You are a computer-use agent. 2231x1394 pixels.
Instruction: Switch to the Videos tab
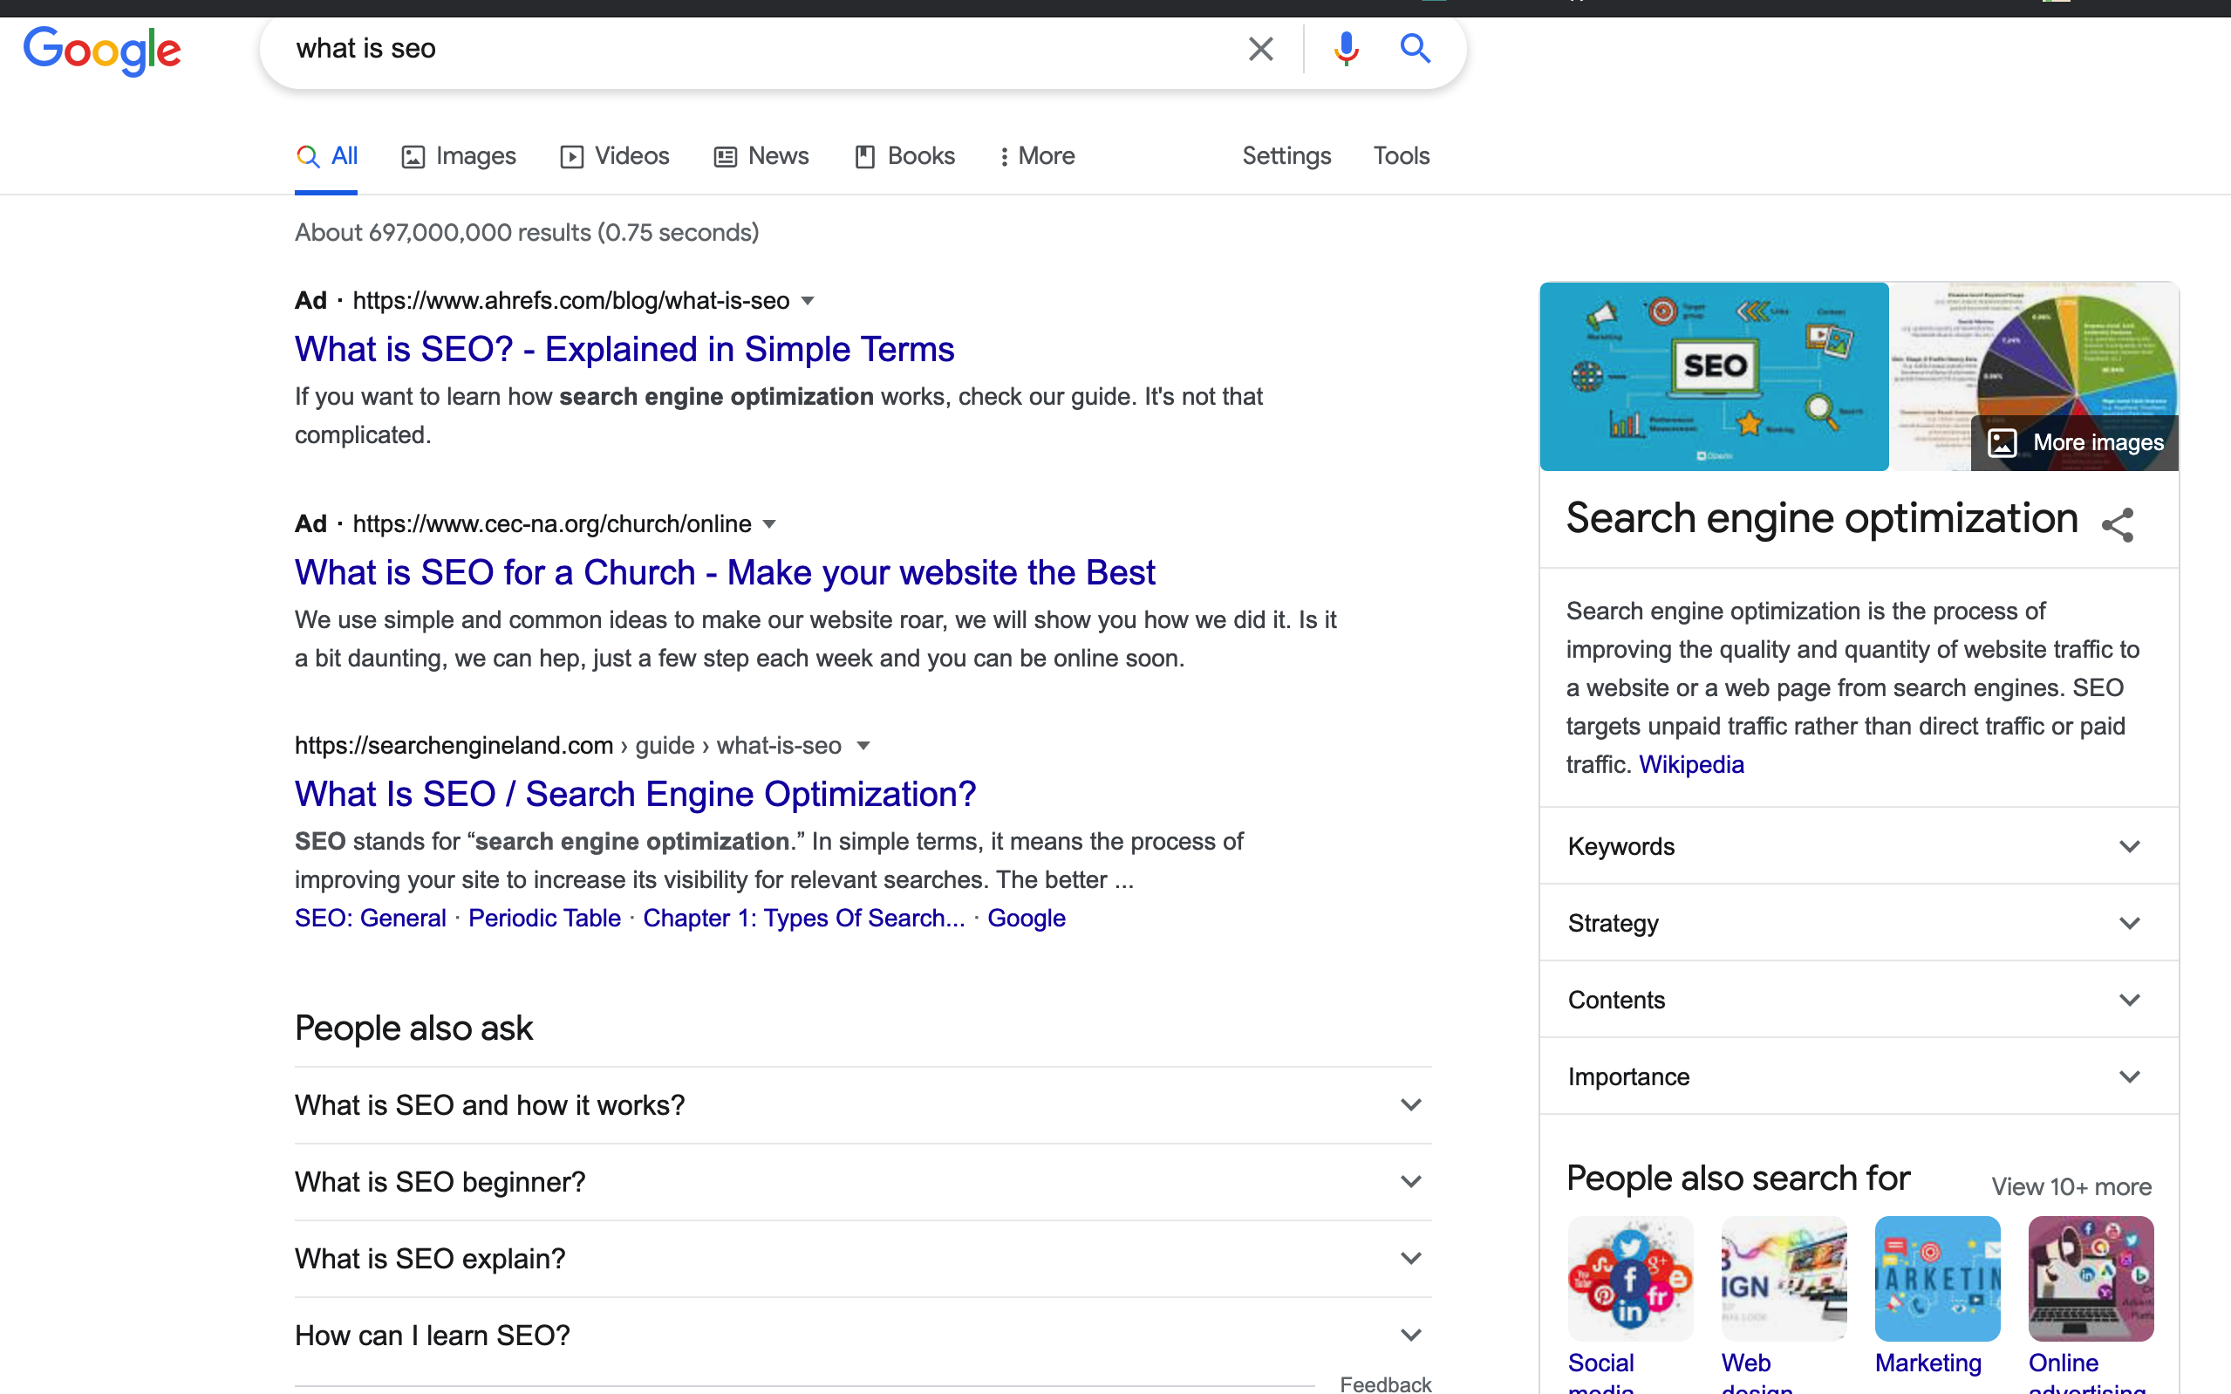tap(615, 156)
